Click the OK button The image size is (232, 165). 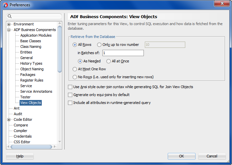182,156
